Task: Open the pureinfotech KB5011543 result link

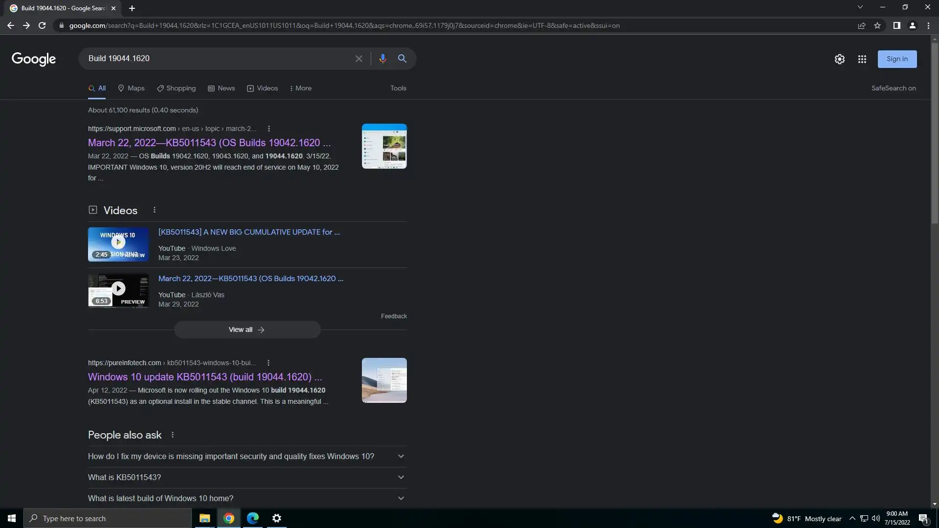Action: [x=204, y=377]
